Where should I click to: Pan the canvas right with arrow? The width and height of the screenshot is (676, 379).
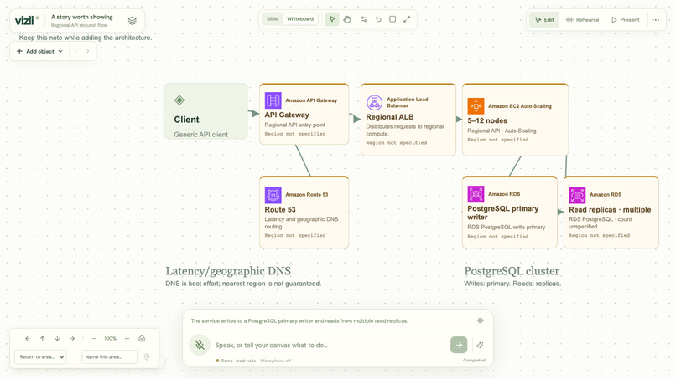[72, 339]
